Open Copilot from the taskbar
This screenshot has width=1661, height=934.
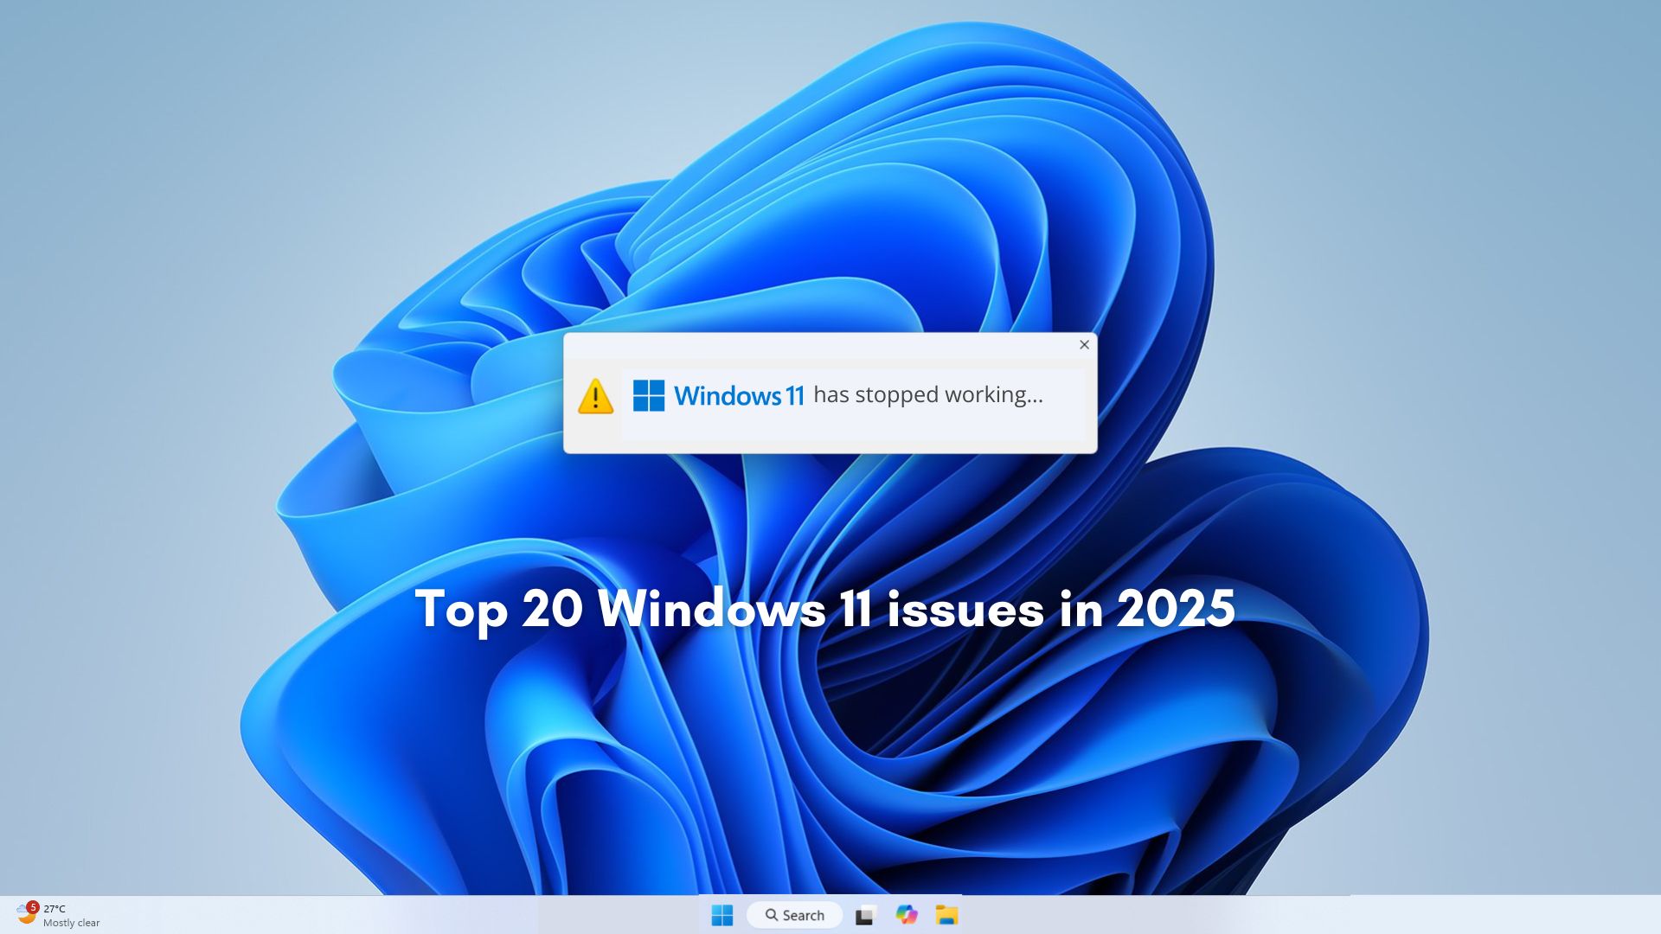click(907, 915)
